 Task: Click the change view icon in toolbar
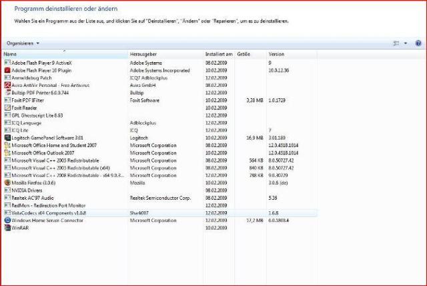[x=396, y=43]
